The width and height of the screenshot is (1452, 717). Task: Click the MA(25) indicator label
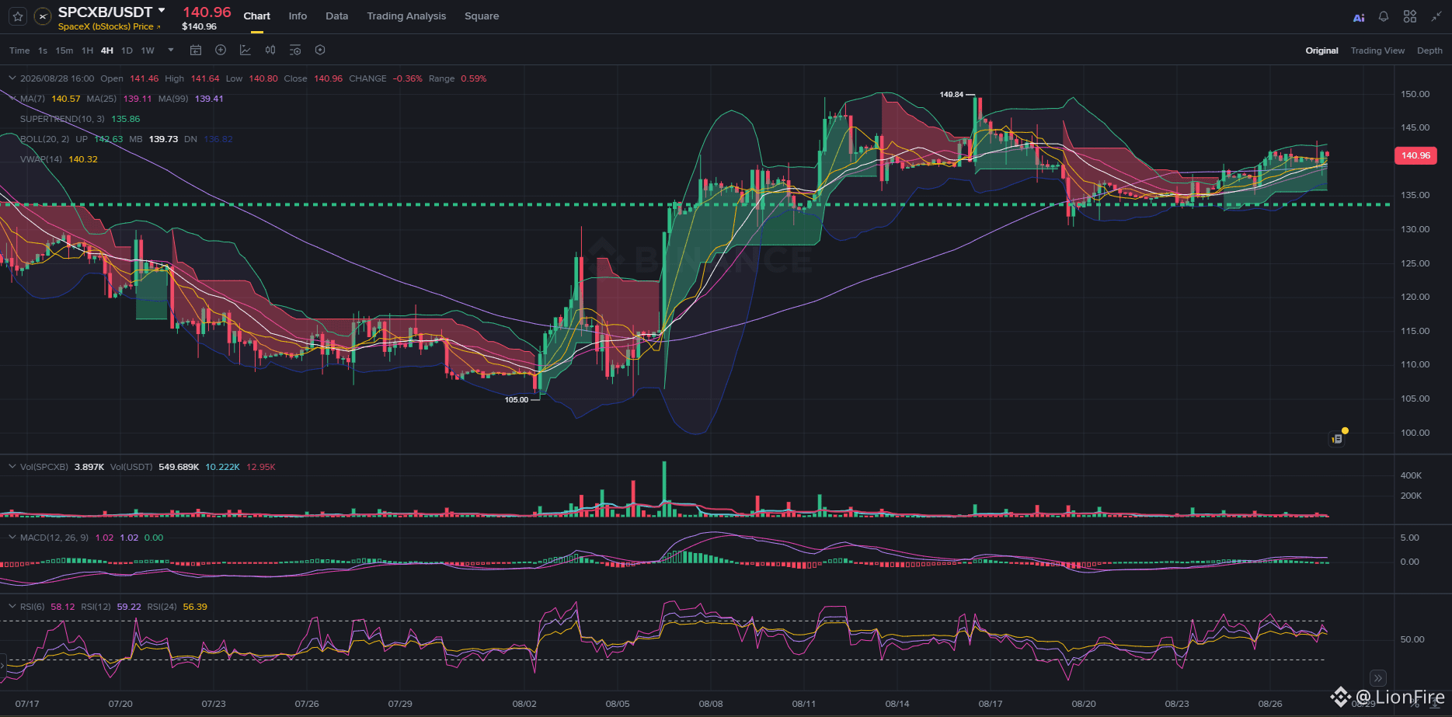tap(102, 99)
